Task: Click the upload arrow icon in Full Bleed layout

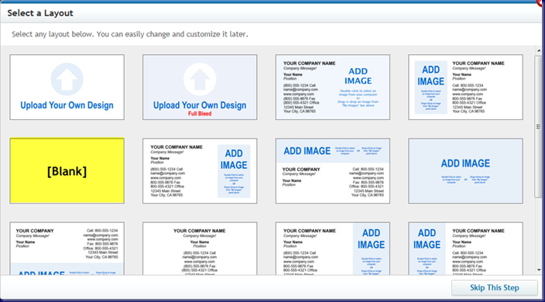Action: 200,79
